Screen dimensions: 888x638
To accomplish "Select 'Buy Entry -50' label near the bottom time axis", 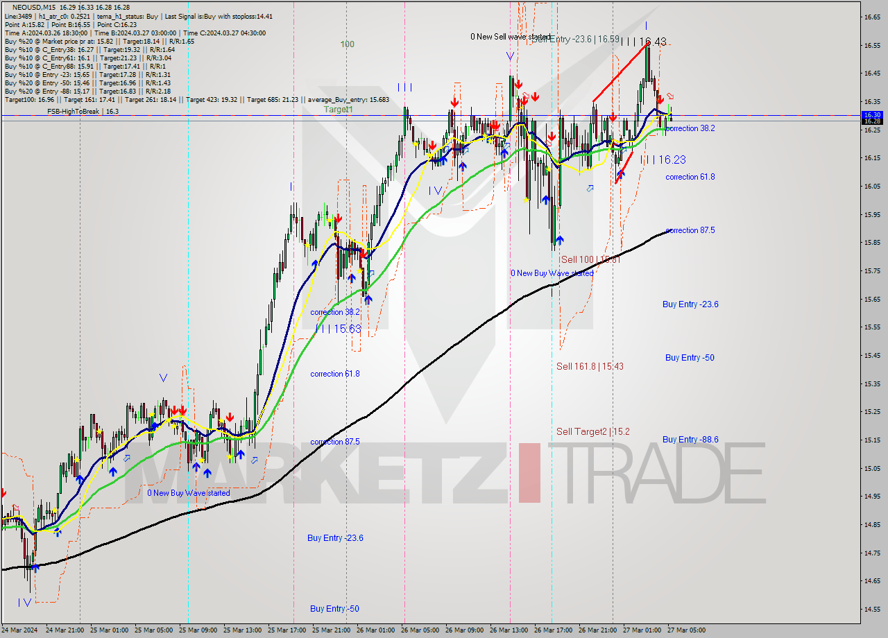I will point(334,609).
